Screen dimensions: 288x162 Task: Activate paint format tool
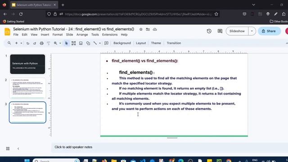coord(49,43)
